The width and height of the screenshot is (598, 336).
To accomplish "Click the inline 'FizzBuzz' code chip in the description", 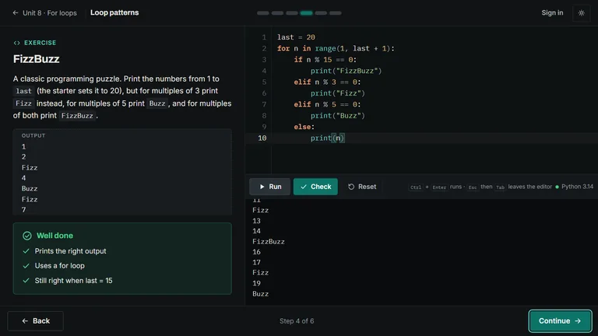I will pyautogui.click(x=77, y=116).
